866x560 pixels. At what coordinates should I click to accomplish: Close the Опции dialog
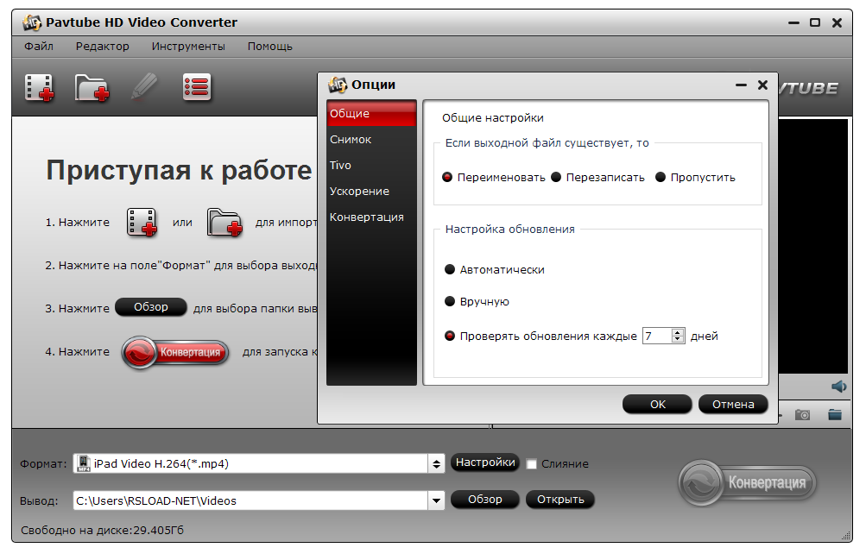[x=762, y=85]
